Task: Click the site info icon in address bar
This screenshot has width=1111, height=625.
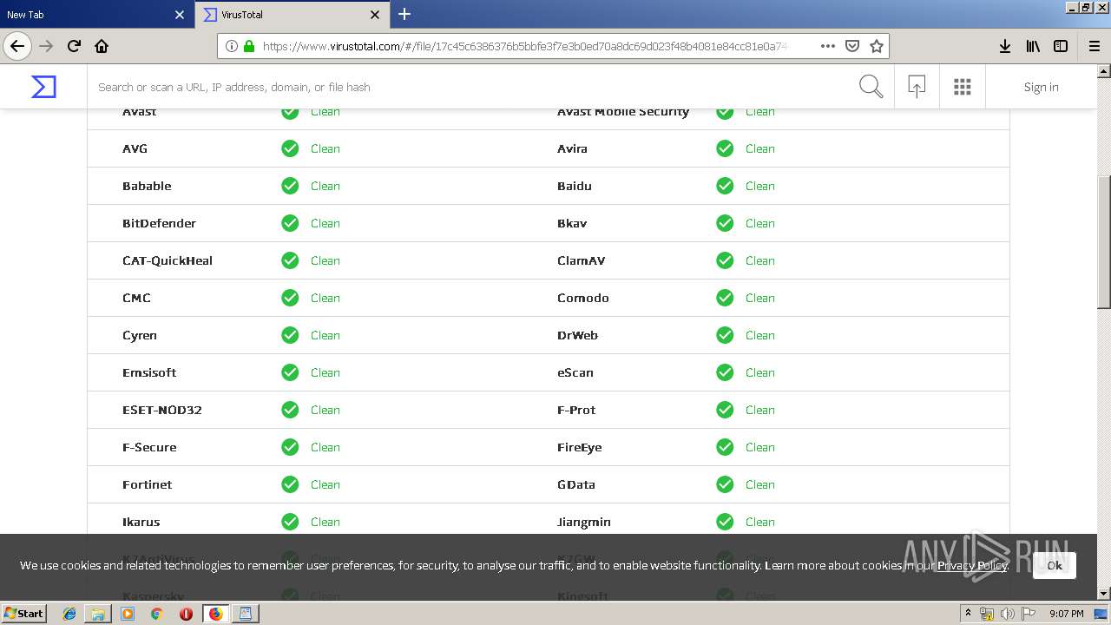Action: click(232, 46)
